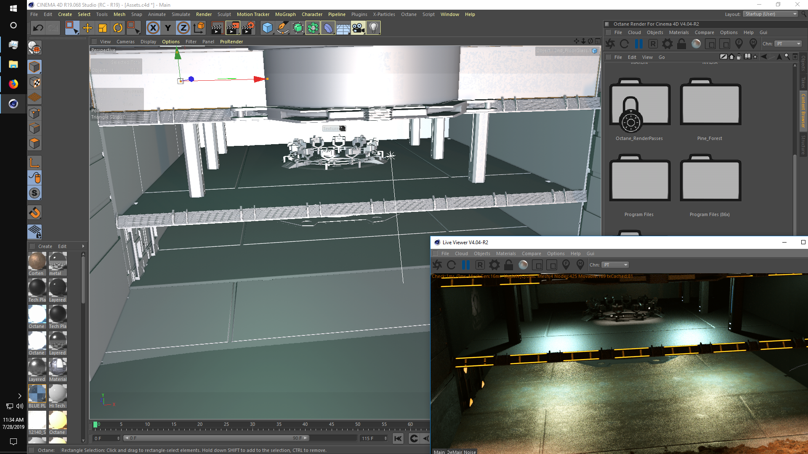Pause render in Live Viewer
Image resolution: width=808 pixels, height=454 pixels.
466,265
